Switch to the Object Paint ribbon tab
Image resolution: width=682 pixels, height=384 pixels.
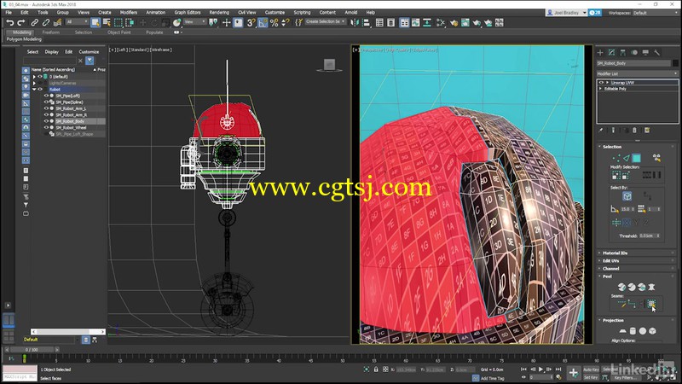coord(118,32)
